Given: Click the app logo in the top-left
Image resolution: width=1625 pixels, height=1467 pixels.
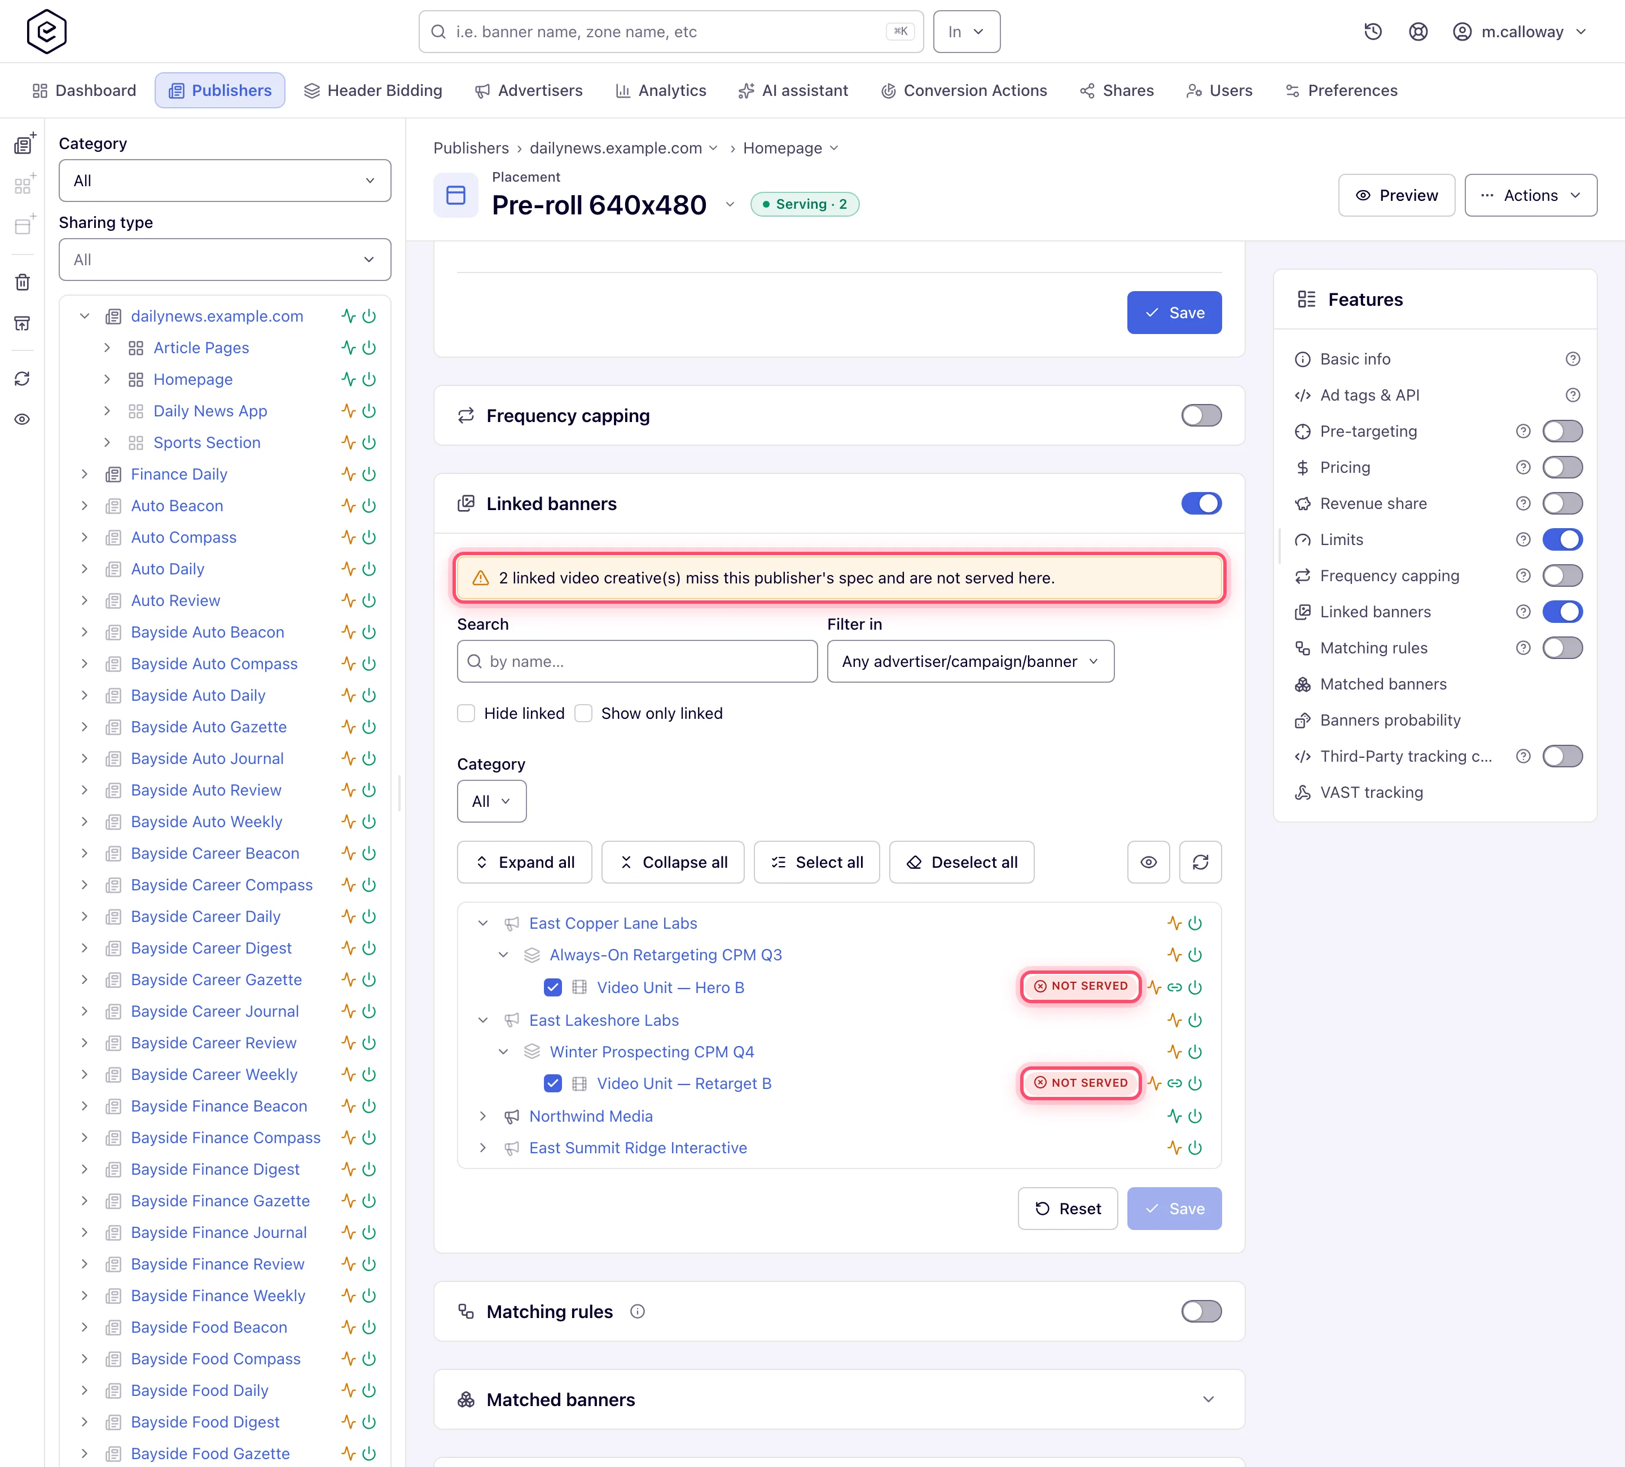Looking at the screenshot, I should click(47, 32).
